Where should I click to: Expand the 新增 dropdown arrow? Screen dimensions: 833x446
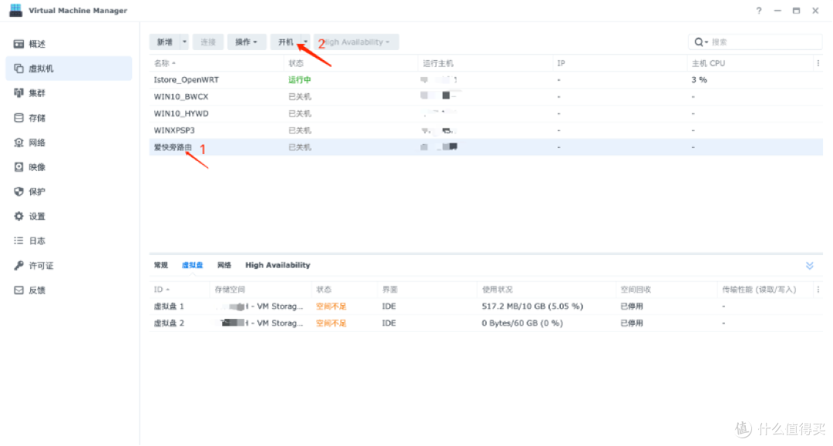[x=184, y=42]
